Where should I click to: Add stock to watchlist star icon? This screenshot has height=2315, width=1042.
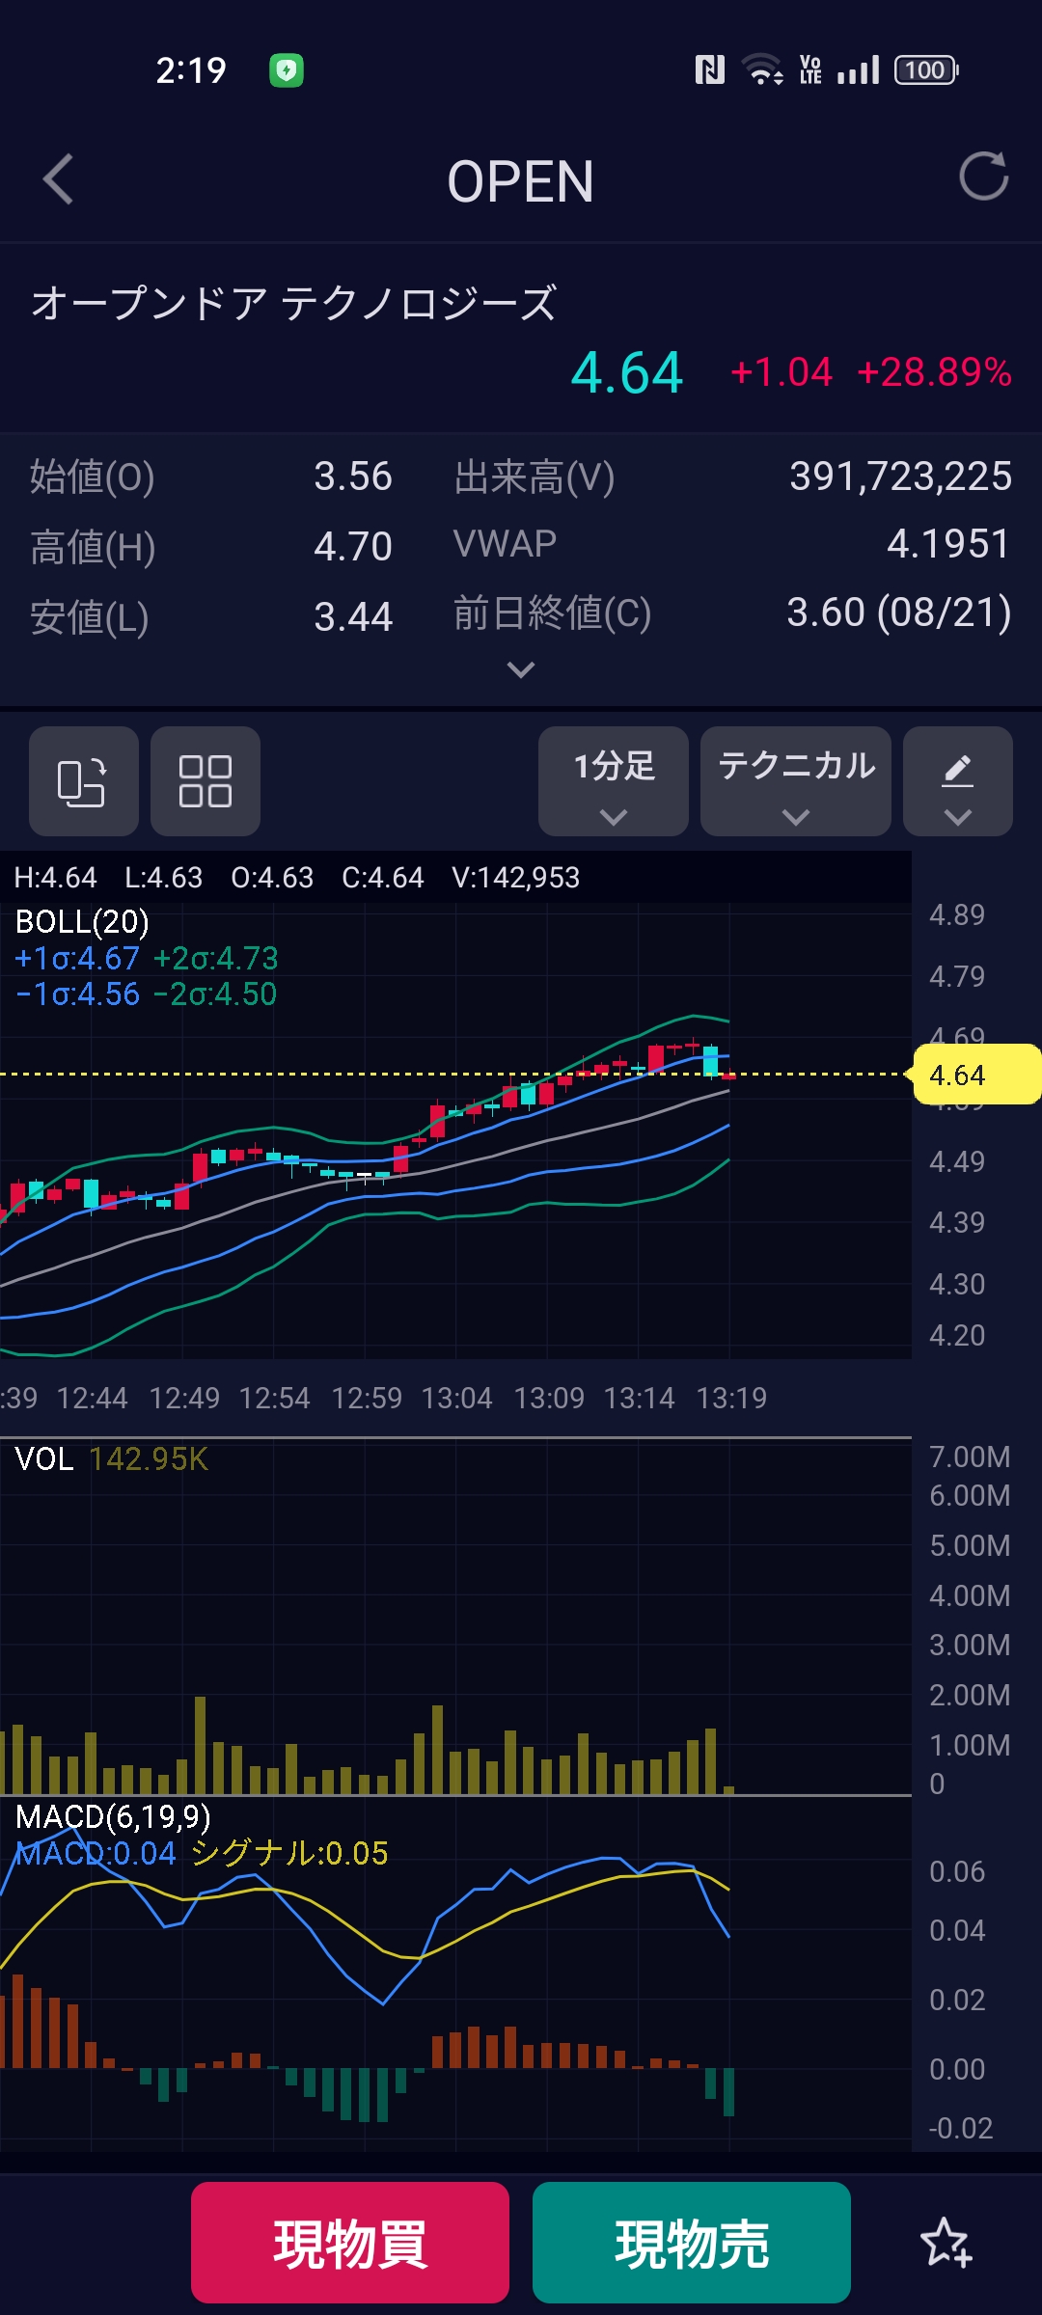[946, 2243]
